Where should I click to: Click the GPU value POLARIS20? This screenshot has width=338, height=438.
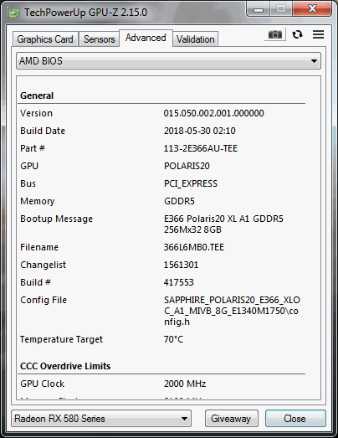click(x=187, y=166)
